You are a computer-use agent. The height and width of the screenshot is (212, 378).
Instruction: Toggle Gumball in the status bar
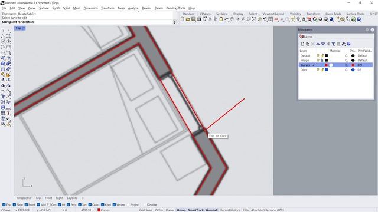coord(211,210)
